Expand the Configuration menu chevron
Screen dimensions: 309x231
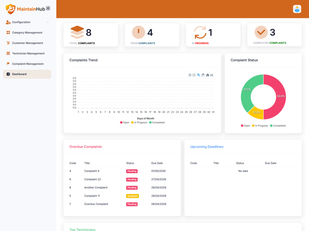(x=48, y=22)
